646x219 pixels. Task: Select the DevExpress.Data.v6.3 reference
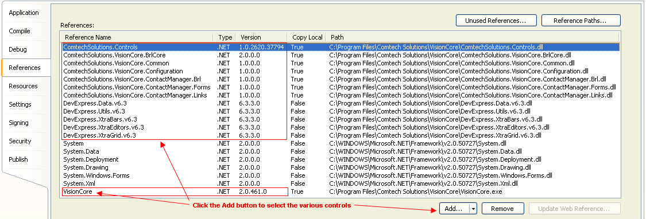pyautogui.click(x=341, y=103)
